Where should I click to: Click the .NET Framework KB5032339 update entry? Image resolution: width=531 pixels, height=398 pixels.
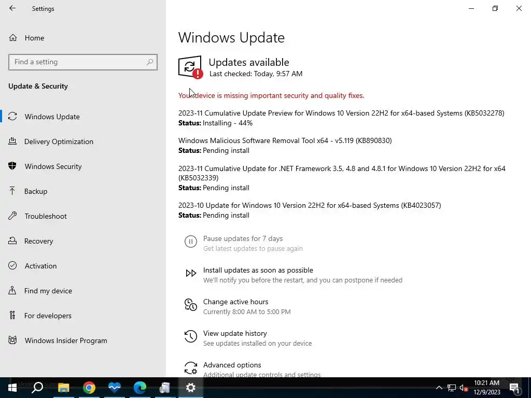click(x=342, y=173)
